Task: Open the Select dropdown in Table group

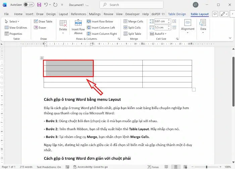Action: pos(12,21)
